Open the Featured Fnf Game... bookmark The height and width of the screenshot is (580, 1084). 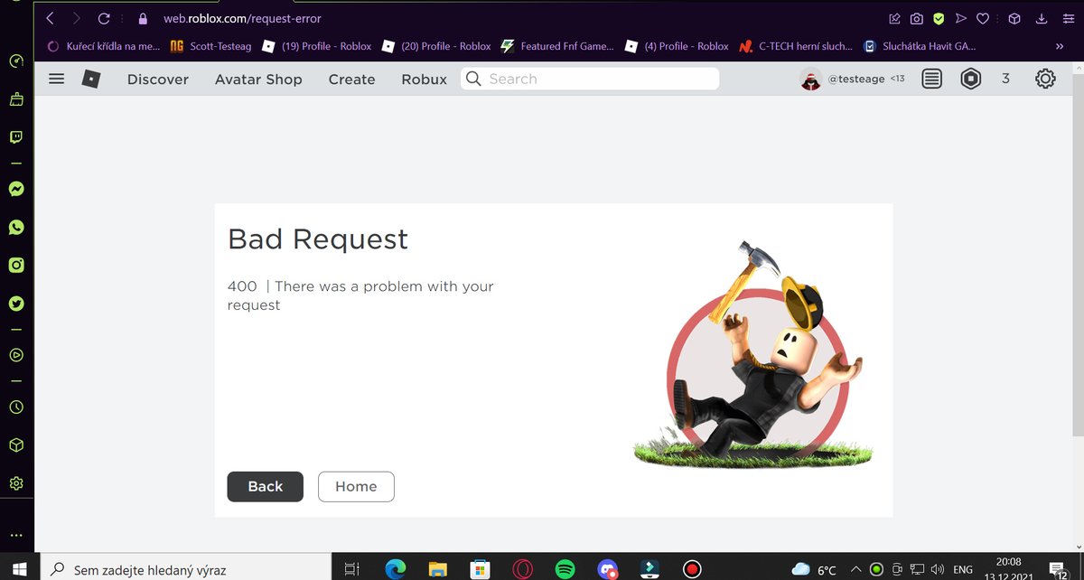[x=557, y=46]
